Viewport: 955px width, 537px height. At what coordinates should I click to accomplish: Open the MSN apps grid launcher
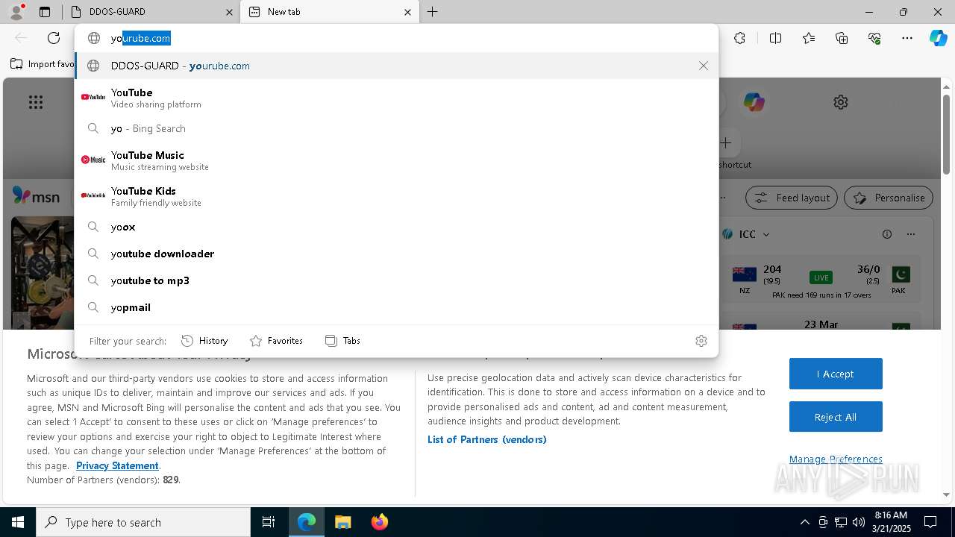36,102
